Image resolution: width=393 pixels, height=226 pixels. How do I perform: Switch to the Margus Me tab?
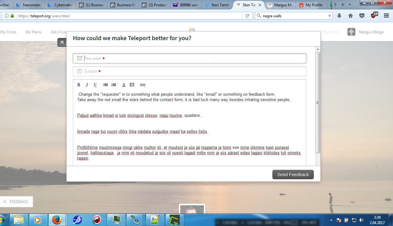280,5
